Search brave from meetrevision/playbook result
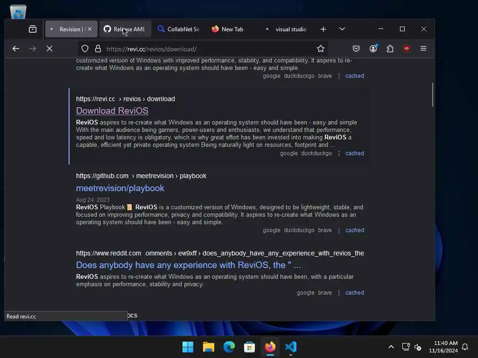 [325, 230]
